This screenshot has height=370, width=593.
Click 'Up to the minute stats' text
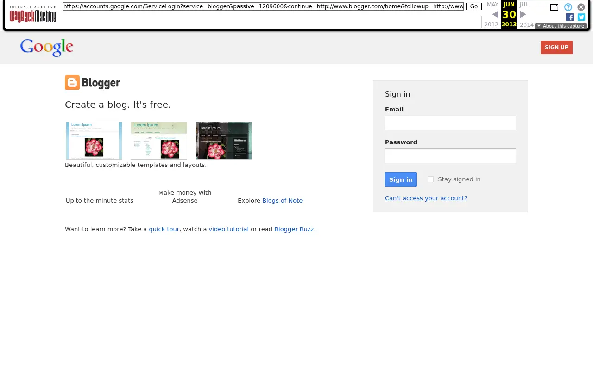point(100,201)
